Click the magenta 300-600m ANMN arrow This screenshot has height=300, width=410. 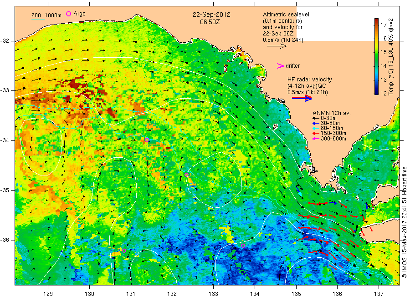click(316, 139)
